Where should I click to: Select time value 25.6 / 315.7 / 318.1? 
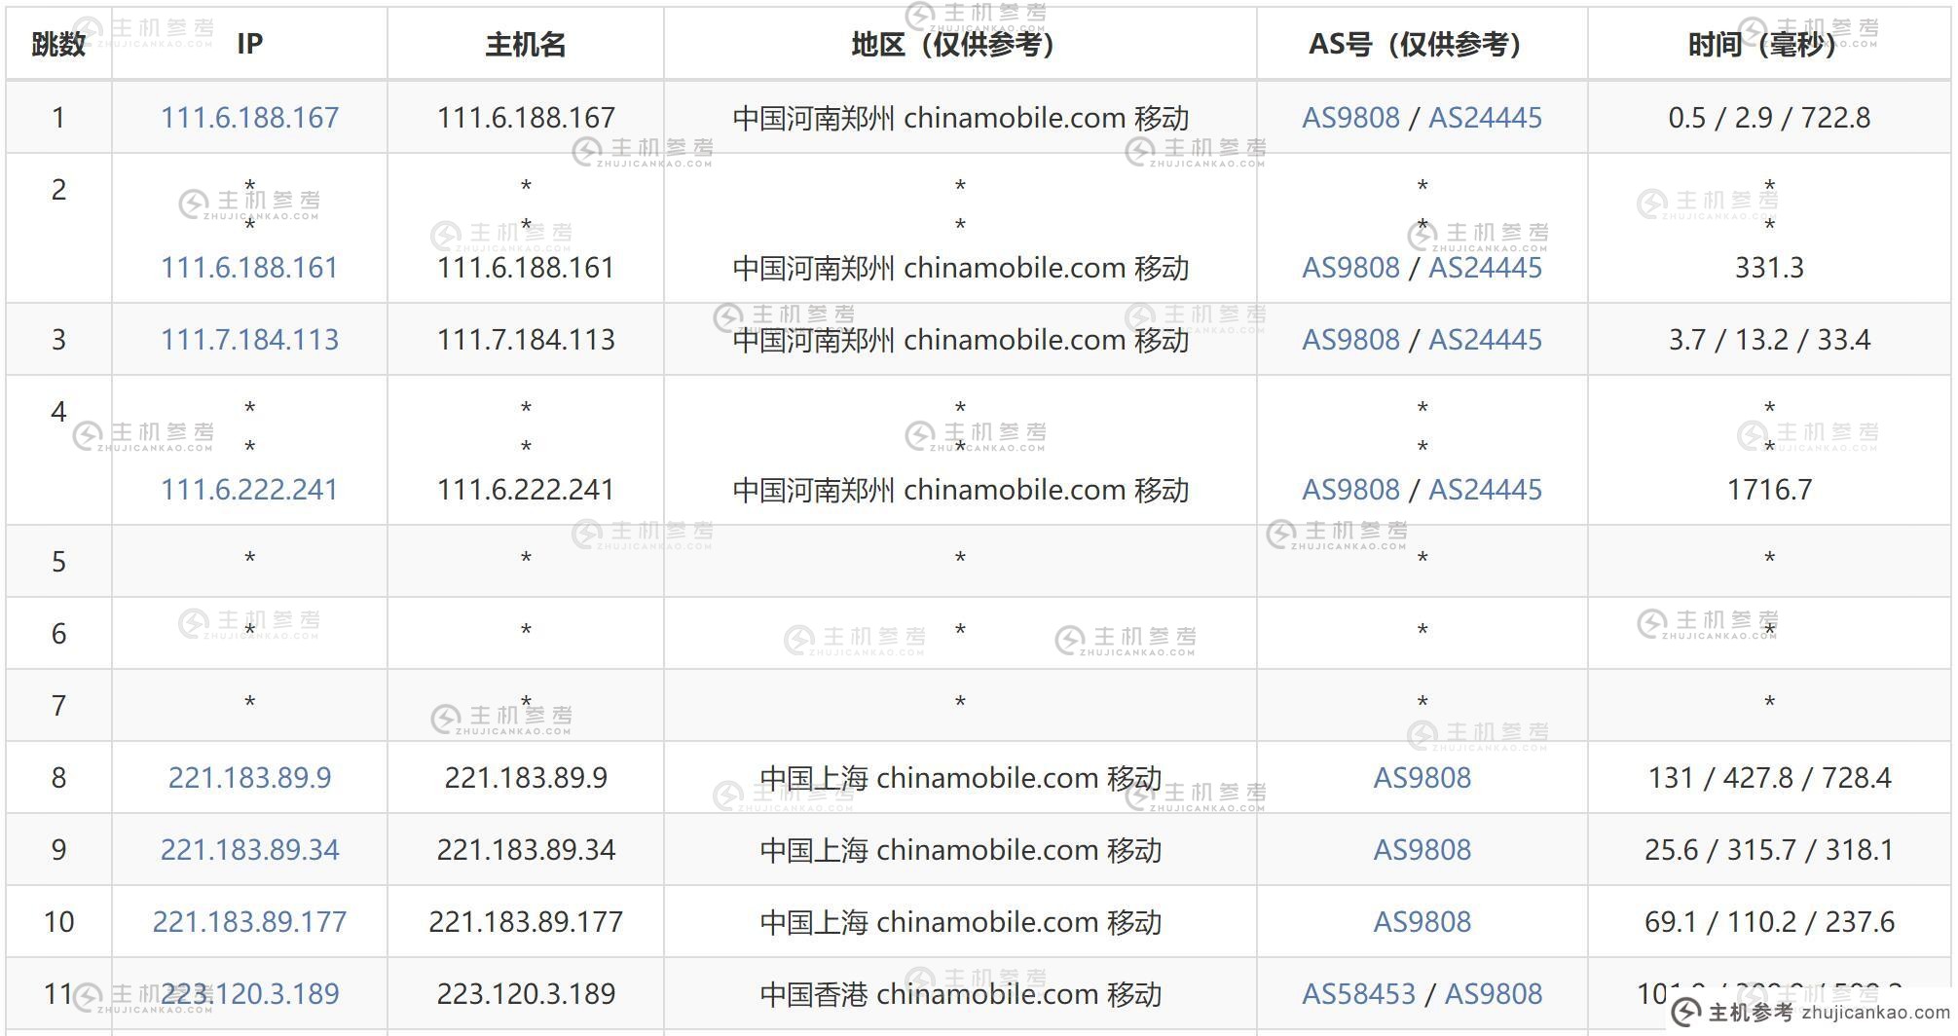1769,850
